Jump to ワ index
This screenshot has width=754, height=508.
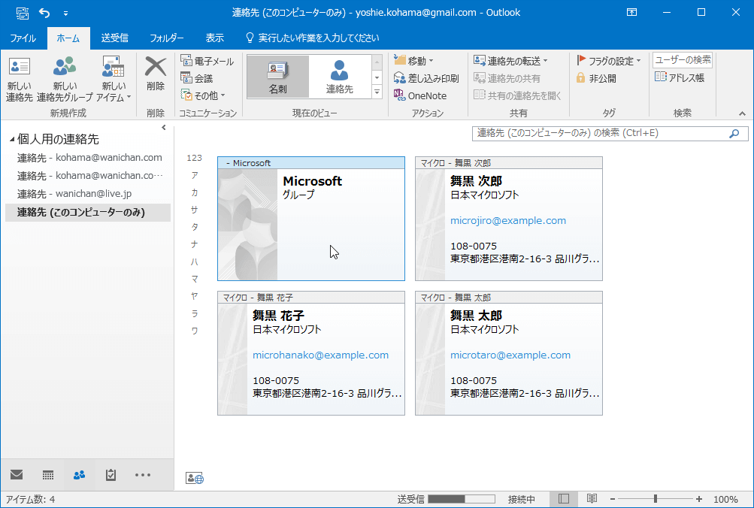tap(194, 331)
